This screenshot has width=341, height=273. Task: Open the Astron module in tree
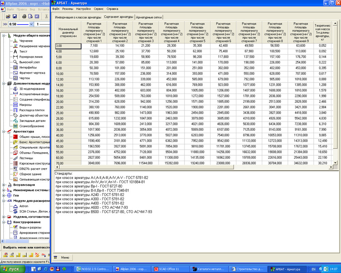[x=15, y=206]
